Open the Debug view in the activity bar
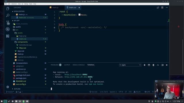184x103 pixels. point(8,29)
